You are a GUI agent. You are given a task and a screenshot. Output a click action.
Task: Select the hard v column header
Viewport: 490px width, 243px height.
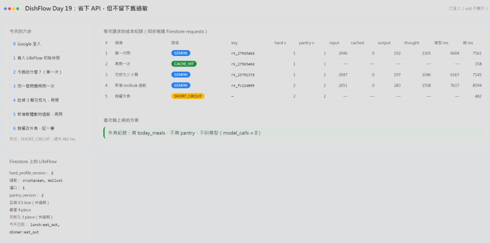point(280,43)
